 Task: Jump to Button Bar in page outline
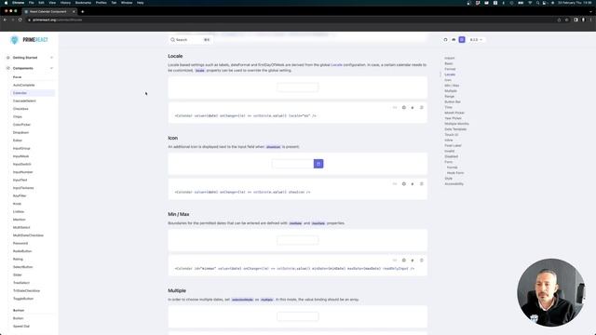click(x=453, y=101)
